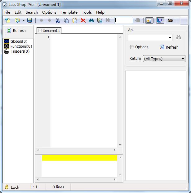
Task: Open Replace toolbar icon
Action: coord(100,20)
